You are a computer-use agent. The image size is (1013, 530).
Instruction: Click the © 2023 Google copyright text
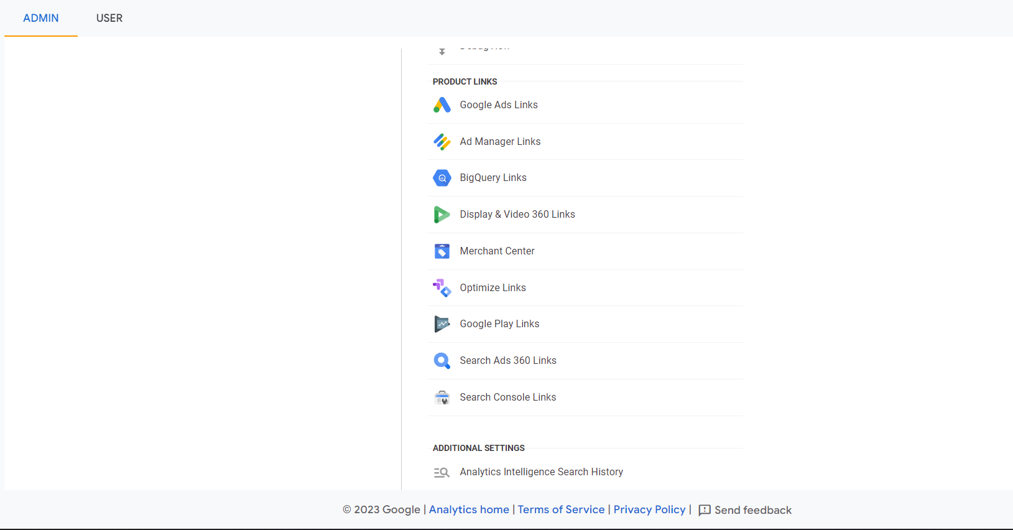coord(381,509)
